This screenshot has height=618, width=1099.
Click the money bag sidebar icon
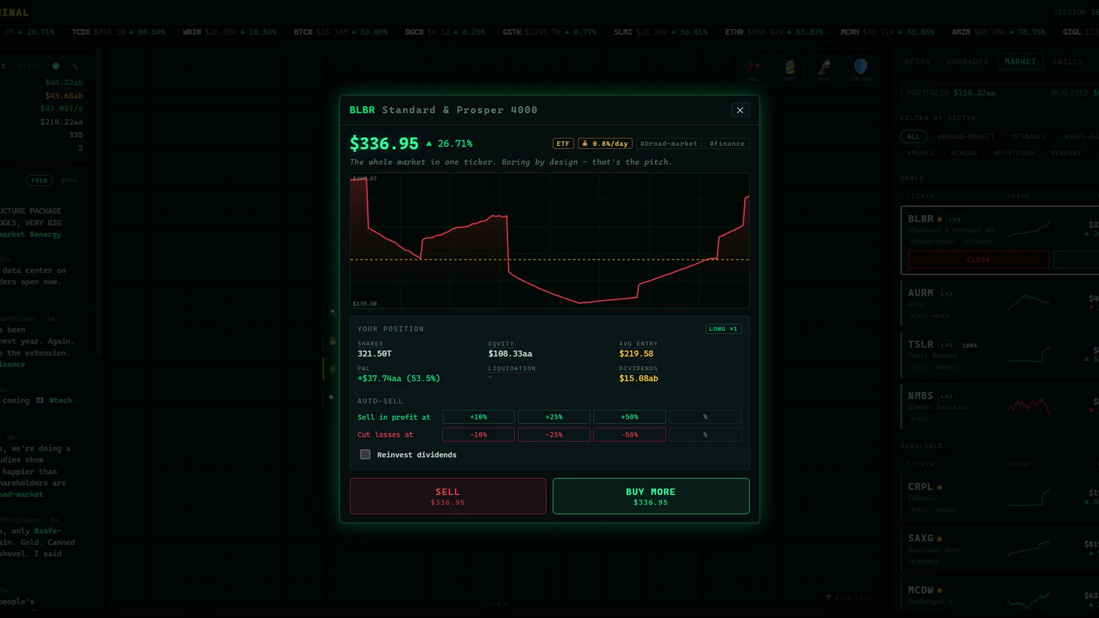(333, 341)
